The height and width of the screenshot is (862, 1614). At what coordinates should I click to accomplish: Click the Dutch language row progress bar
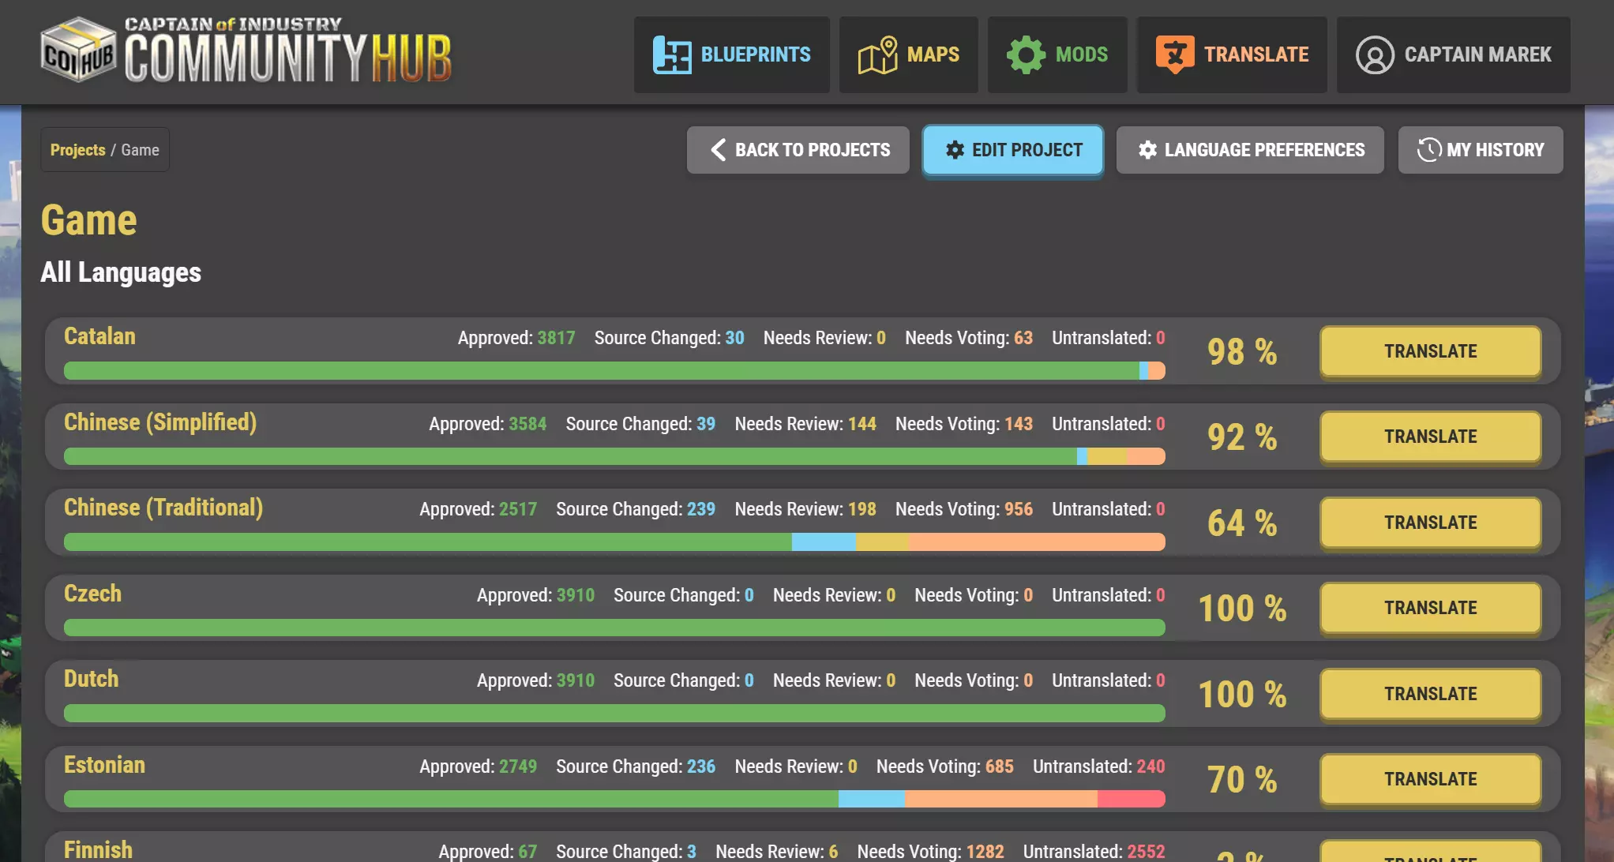pos(614,714)
